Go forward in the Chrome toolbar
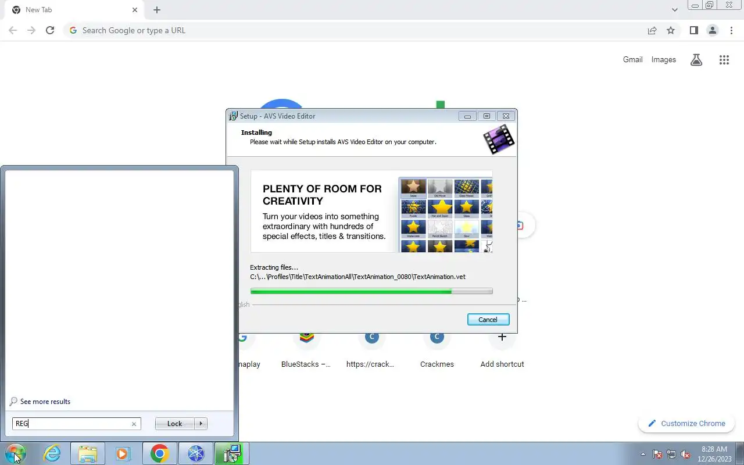This screenshot has width=744, height=465. coord(31,30)
